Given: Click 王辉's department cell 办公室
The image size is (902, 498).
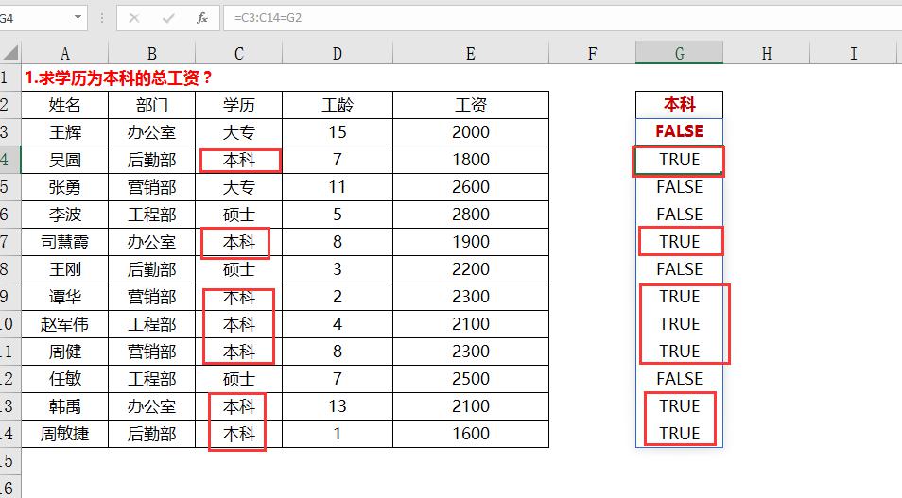Looking at the screenshot, I should click(x=152, y=132).
